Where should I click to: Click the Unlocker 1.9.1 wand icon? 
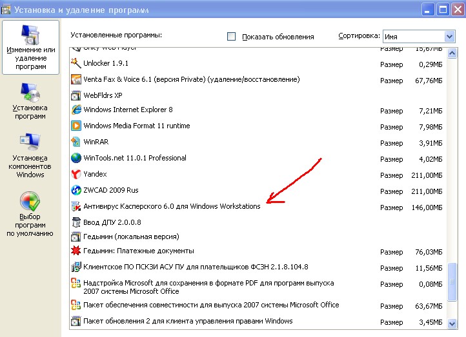(x=76, y=64)
